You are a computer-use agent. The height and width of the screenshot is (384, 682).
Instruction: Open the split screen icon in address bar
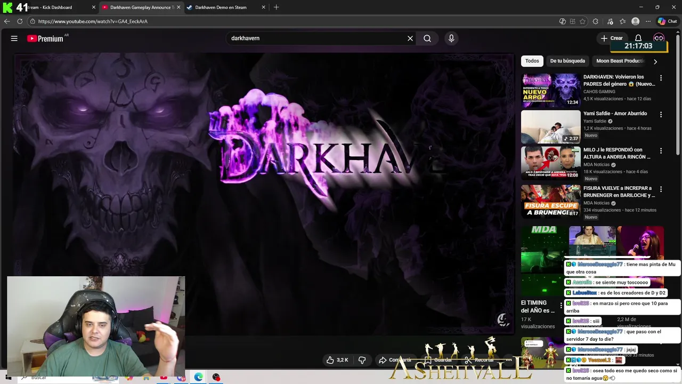(x=573, y=21)
